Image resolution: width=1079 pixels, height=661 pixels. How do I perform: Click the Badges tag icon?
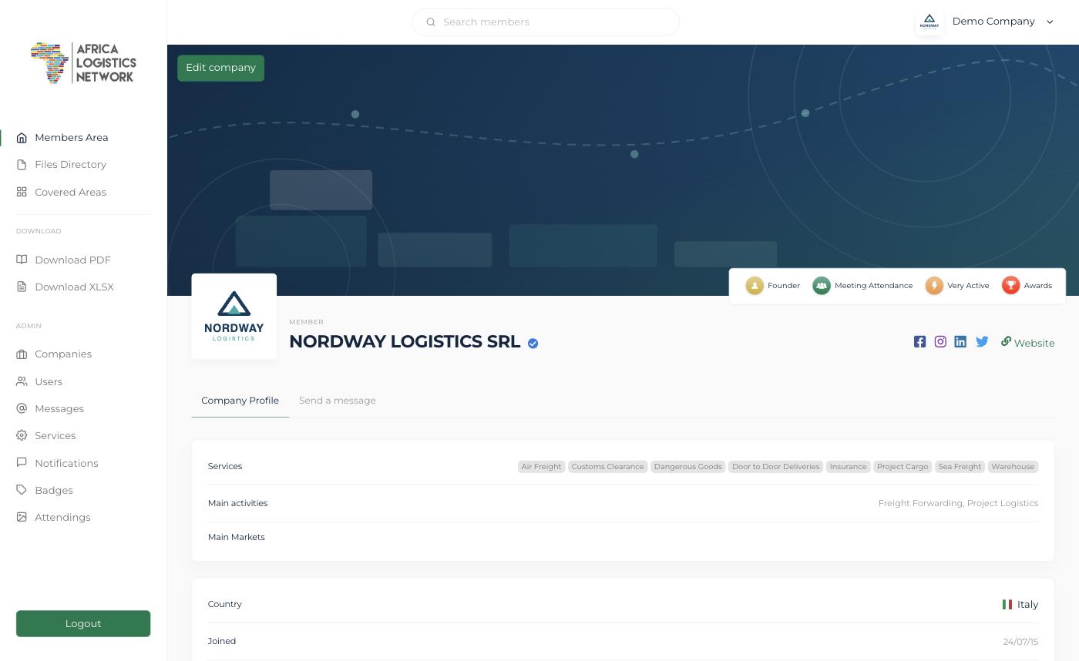pyautogui.click(x=22, y=490)
